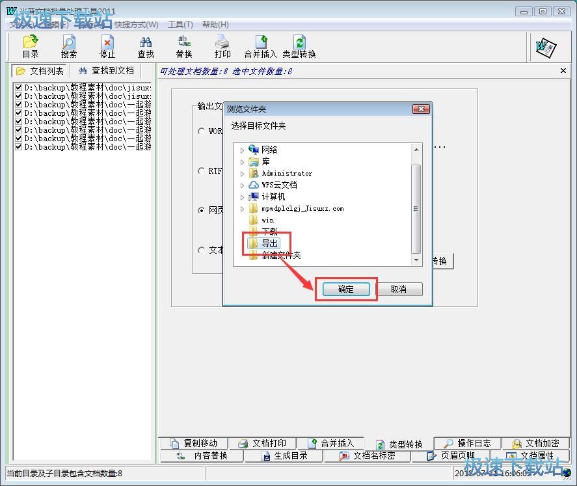Click the 目录 toolbar icon

pos(31,46)
